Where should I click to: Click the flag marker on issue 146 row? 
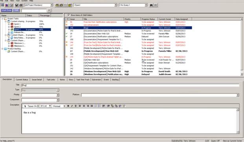pos(67,42)
